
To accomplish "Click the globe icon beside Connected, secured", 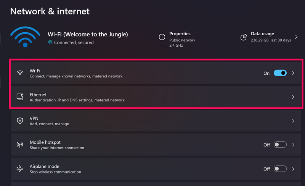I will pyautogui.click(x=50, y=43).
